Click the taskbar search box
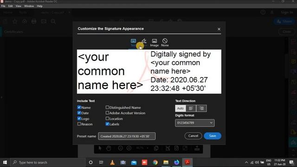This screenshot has width=297, height=167. [48, 162]
